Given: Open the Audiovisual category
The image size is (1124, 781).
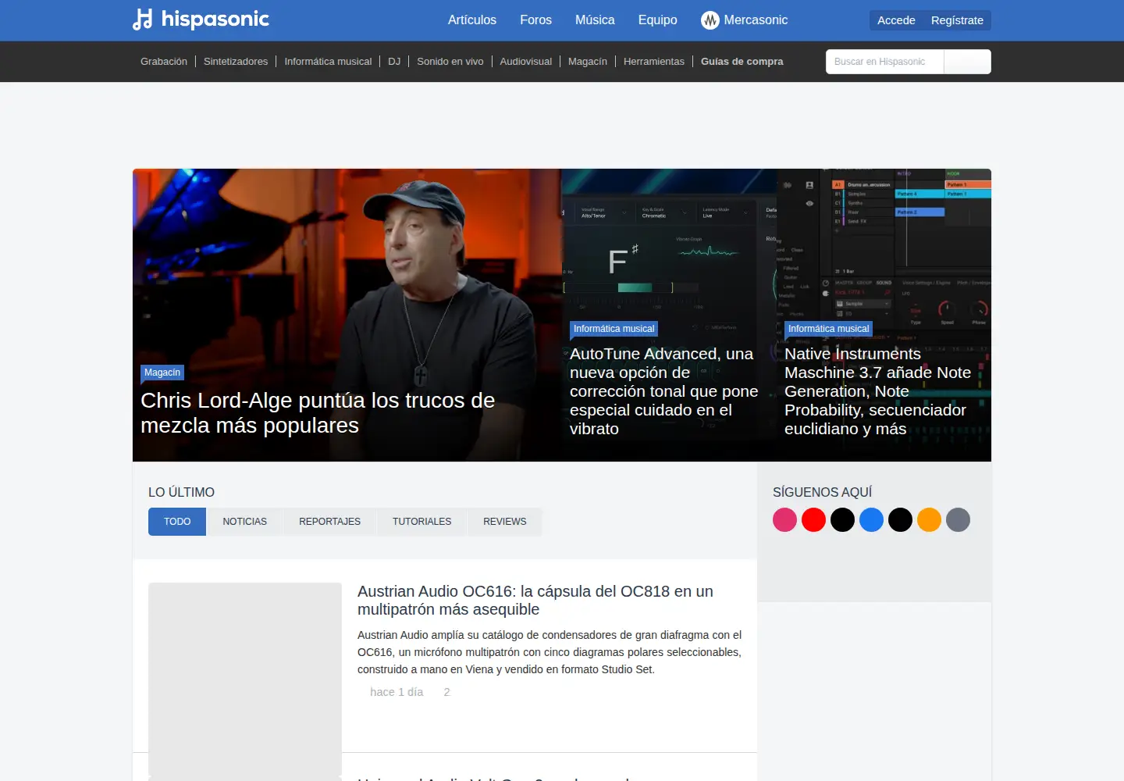Looking at the screenshot, I should click(526, 62).
